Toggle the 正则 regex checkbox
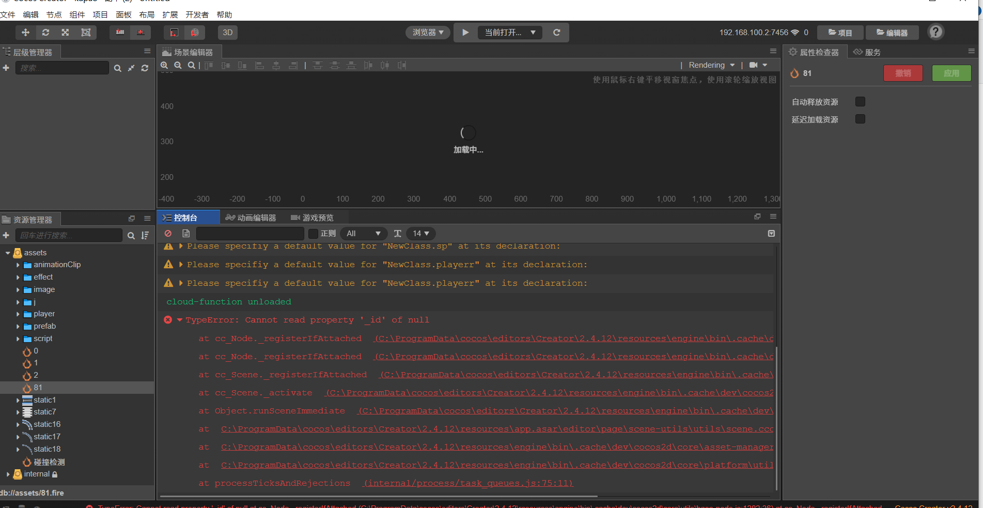The height and width of the screenshot is (508, 983). [313, 234]
